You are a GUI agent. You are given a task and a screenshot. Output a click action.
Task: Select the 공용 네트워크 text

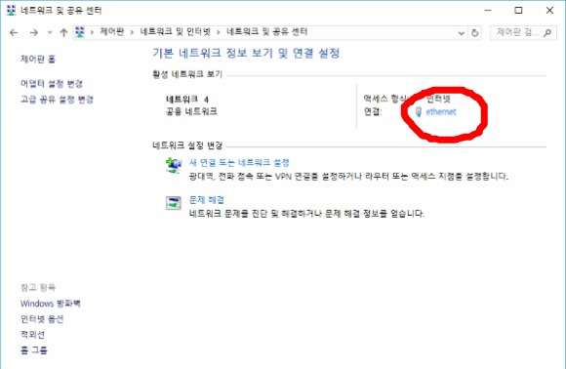[191, 111]
